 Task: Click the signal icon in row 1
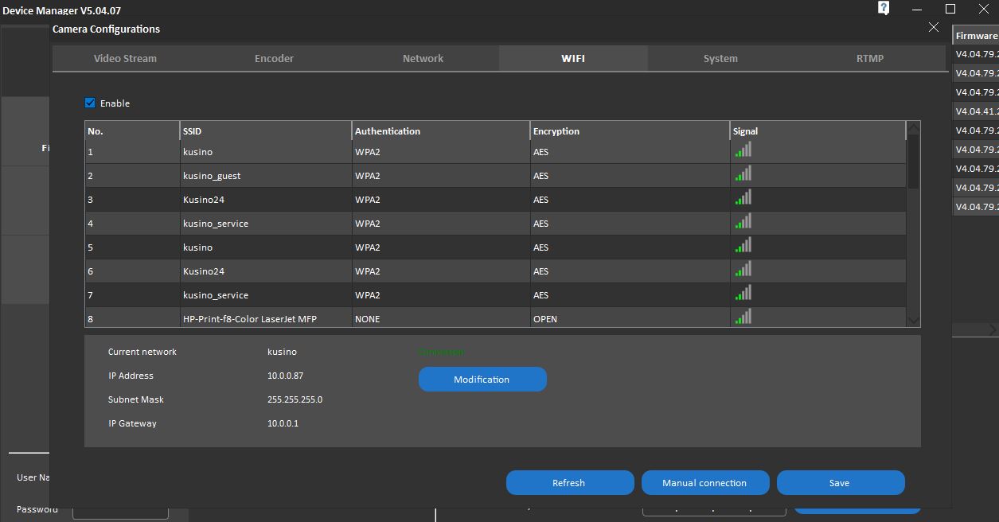(743, 150)
